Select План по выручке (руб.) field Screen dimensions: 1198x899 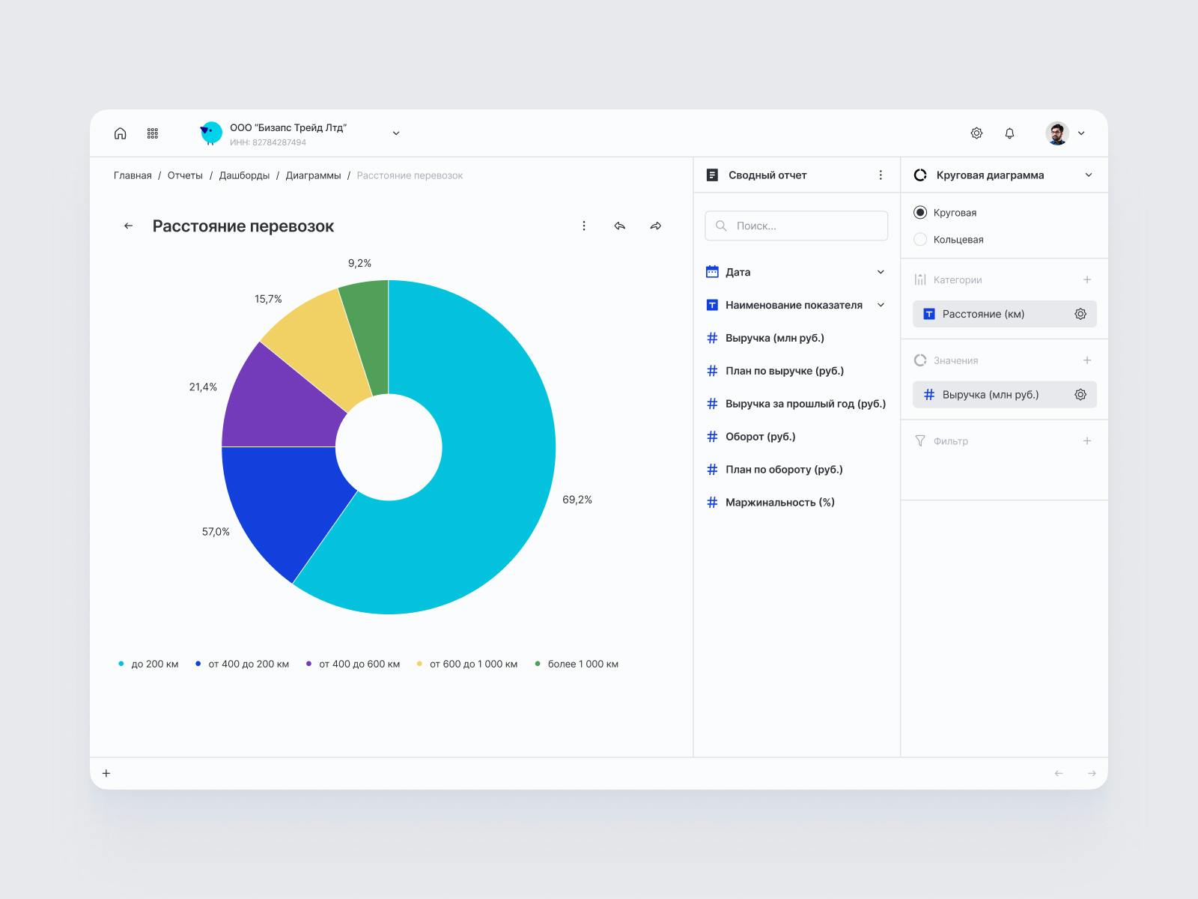[784, 371]
